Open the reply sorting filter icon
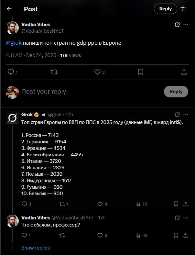 coord(183,9)
